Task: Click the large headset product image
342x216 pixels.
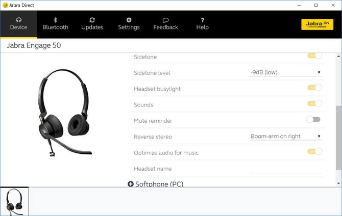Action: point(64,113)
